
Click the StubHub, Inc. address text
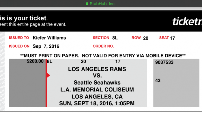[103, 4]
